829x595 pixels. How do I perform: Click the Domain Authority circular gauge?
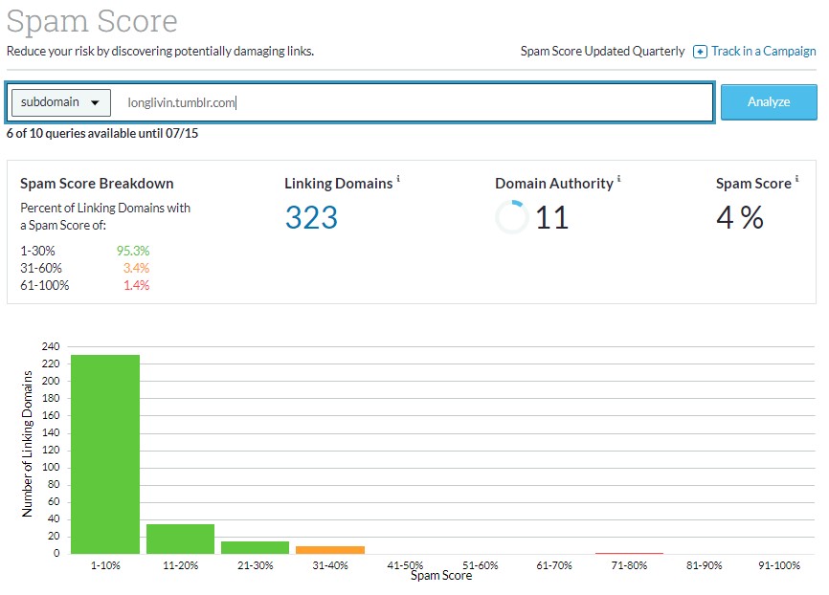pyautogui.click(x=512, y=216)
